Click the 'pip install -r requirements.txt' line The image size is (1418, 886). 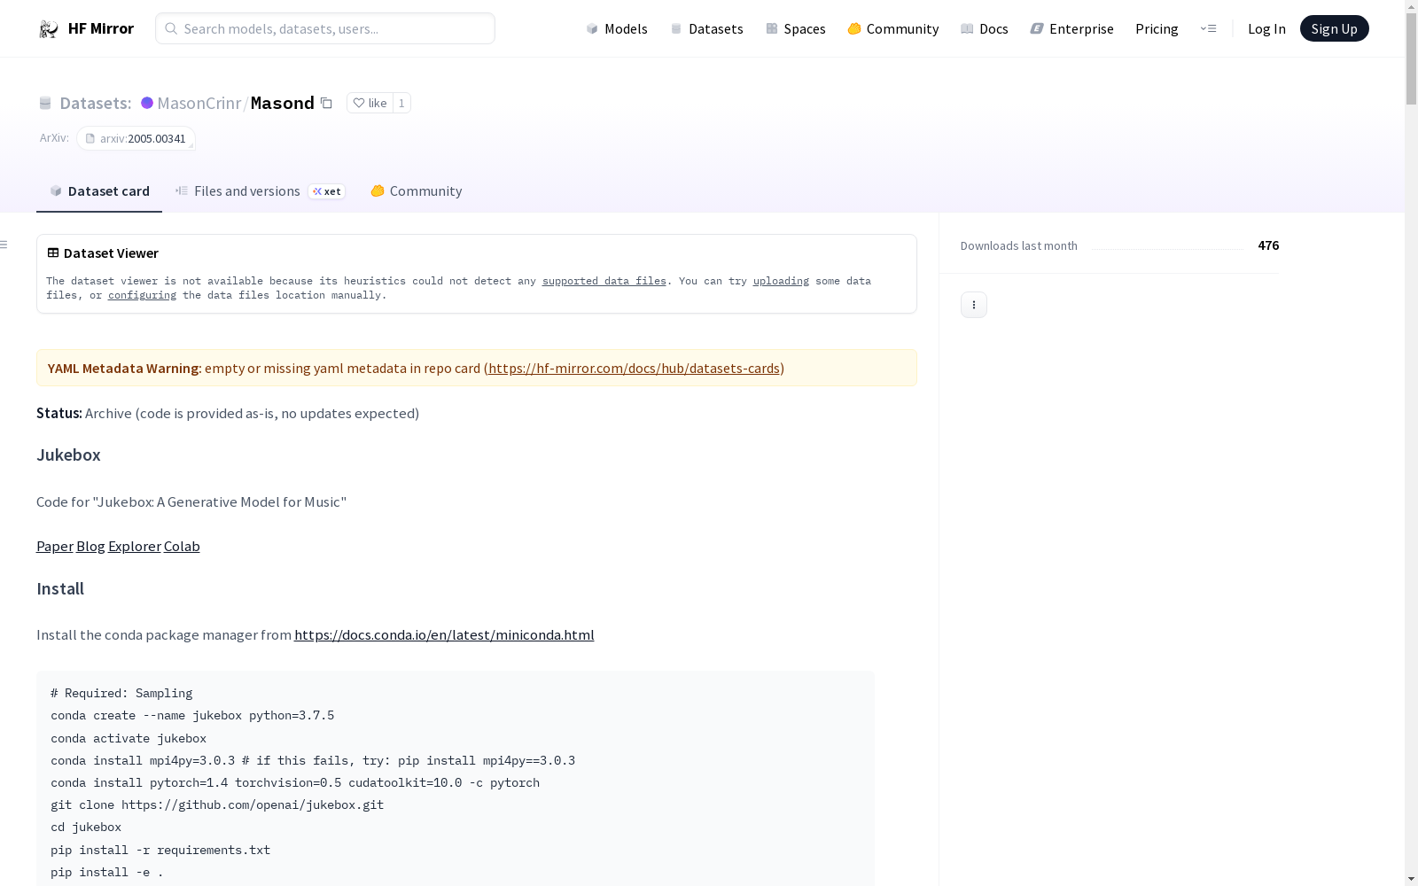pyautogui.click(x=160, y=850)
